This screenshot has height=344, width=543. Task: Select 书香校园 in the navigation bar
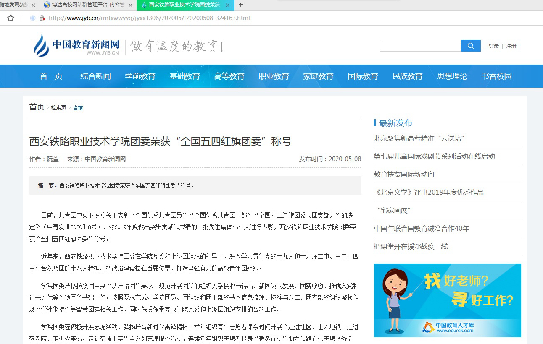click(x=496, y=76)
